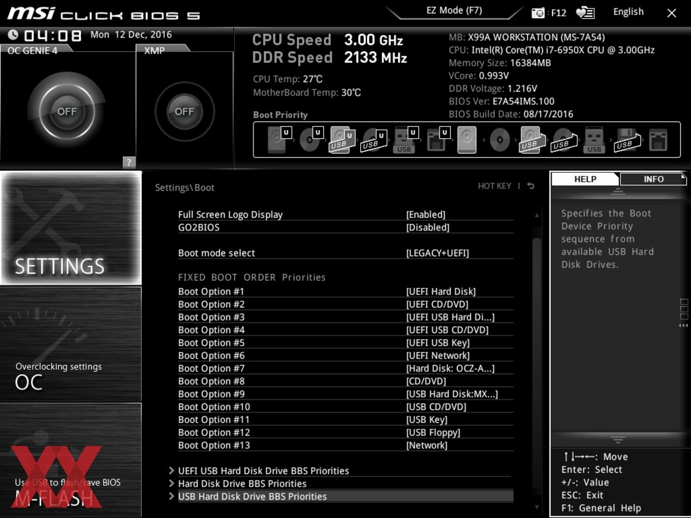
Task: Click the scroll down arrow of boot list
Action: (x=537, y=507)
